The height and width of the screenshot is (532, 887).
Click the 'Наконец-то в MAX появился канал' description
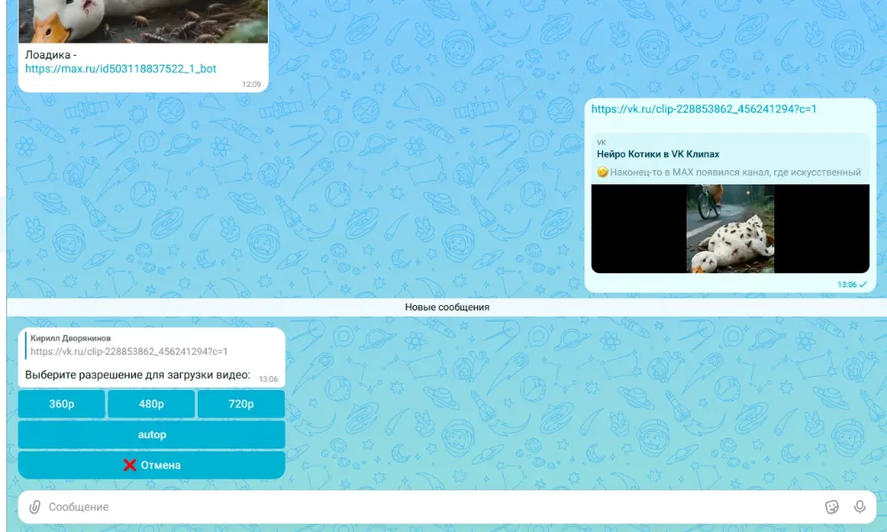tap(728, 172)
